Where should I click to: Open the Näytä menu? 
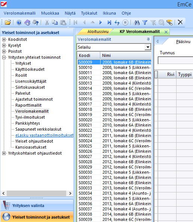[70, 13]
